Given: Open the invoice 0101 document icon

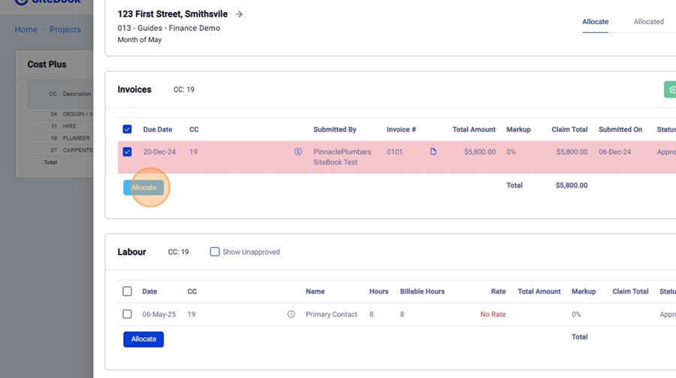Looking at the screenshot, I should 433,152.
